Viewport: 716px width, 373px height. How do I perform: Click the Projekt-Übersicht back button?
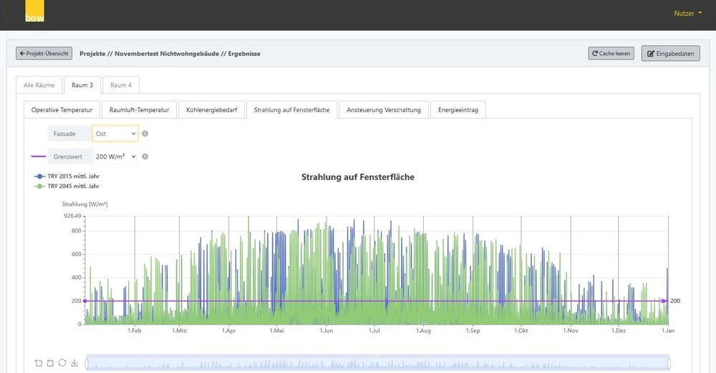pyautogui.click(x=44, y=54)
